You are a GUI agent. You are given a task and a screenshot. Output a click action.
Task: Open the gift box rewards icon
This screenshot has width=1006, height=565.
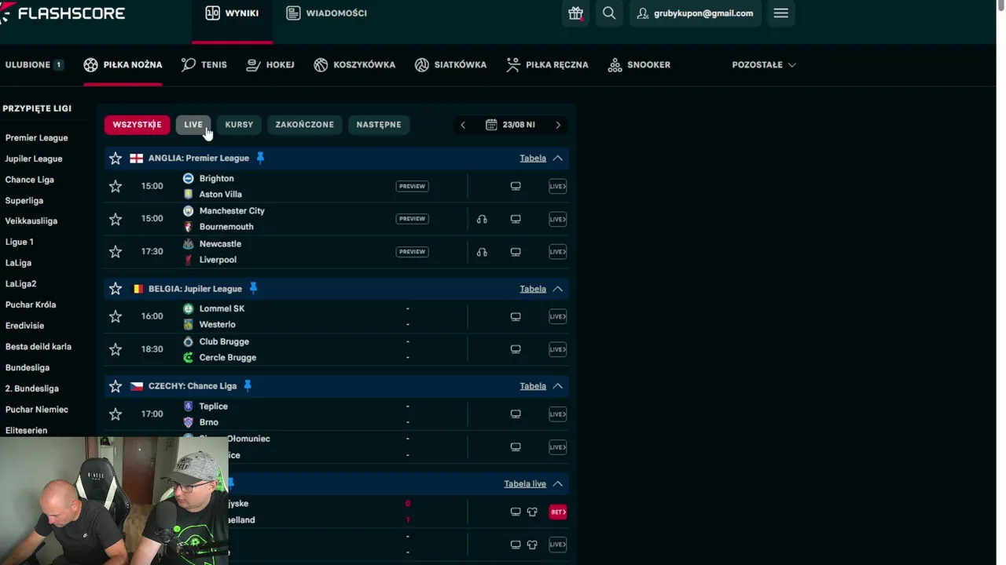576,13
